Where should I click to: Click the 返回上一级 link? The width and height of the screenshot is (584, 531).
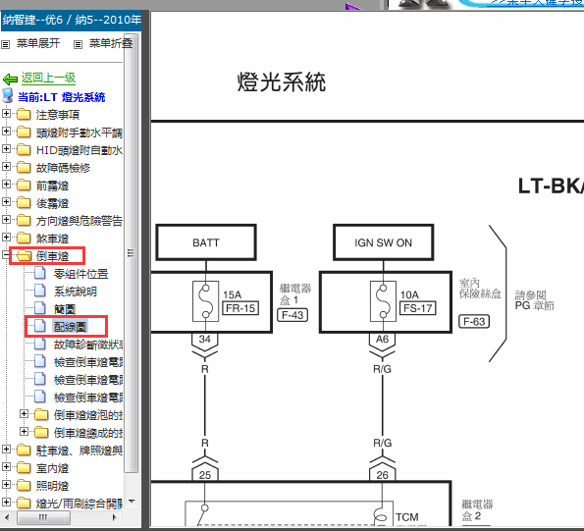(x=48, y=78)
